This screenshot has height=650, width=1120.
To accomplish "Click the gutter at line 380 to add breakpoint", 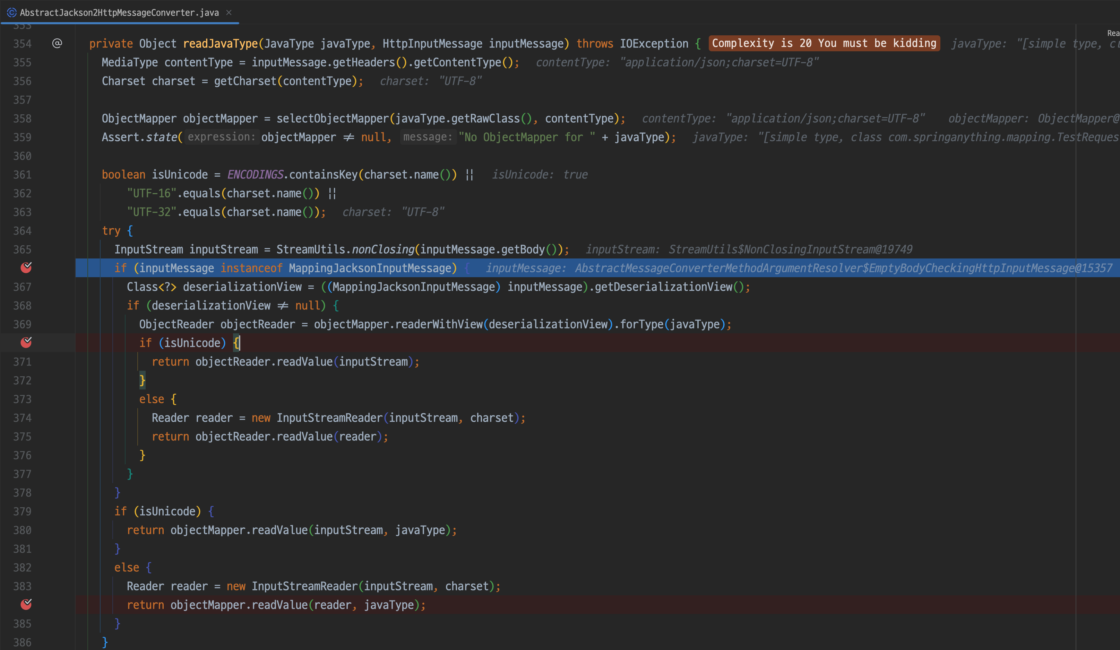I will point(26,530).
